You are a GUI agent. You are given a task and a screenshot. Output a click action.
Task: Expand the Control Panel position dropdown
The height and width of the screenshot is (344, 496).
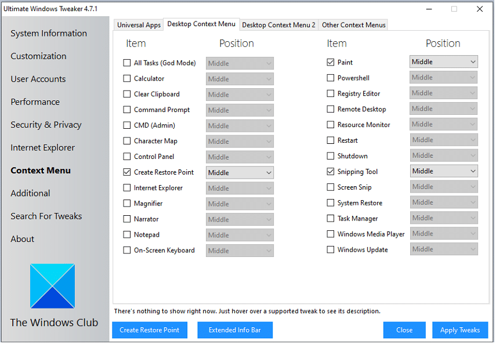(240, 157)
